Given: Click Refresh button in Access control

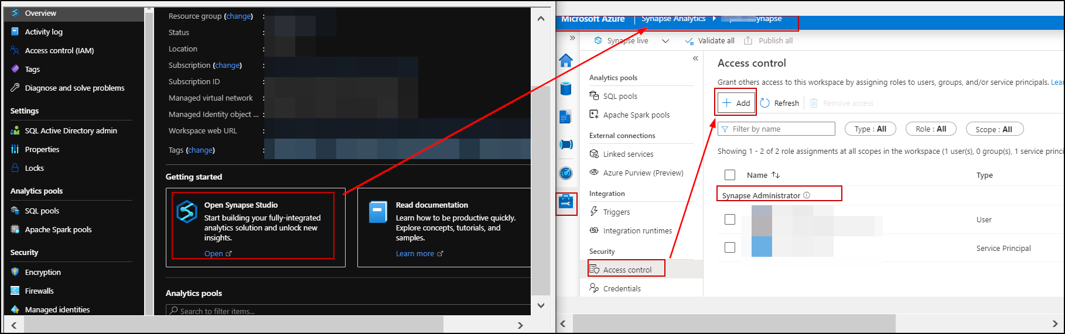Looking at the screenshot, I should [x=780, y=103].
